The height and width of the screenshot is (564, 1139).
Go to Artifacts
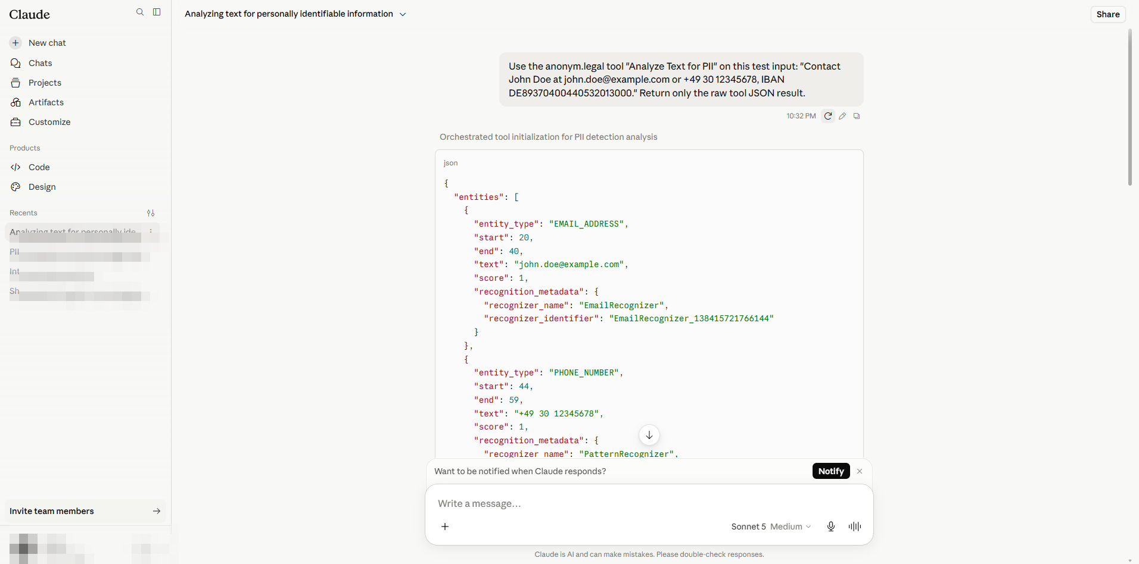pyautogui.click(x=85, y=102)
